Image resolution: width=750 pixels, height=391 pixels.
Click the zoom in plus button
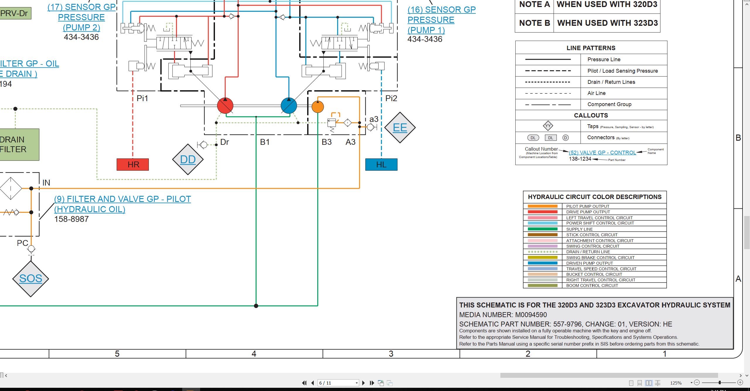pos(740,382)
